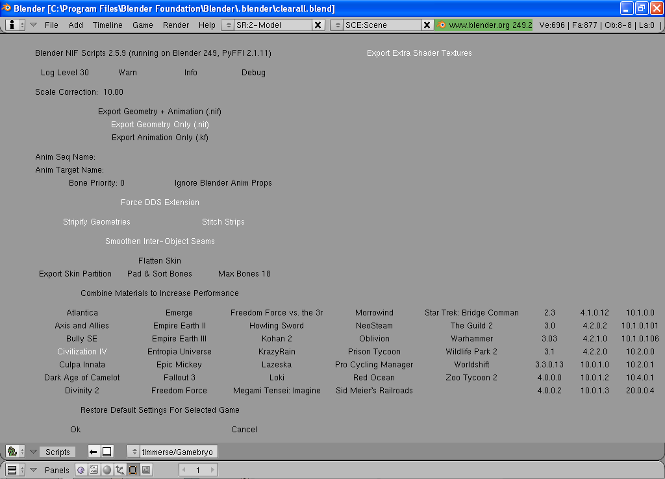Toggle Smoothen Inter-Object Seams
The image size is (665, 479).
point(160,241)
